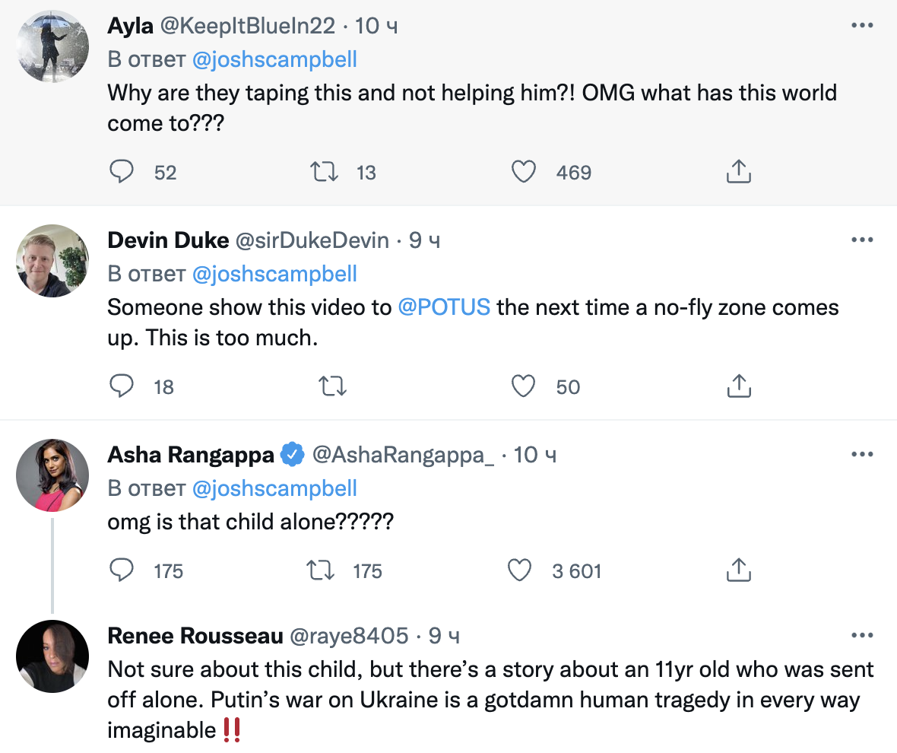Open Renee Rousseau's profile avatar
897x753 pixels.
[x=53, y=656]
